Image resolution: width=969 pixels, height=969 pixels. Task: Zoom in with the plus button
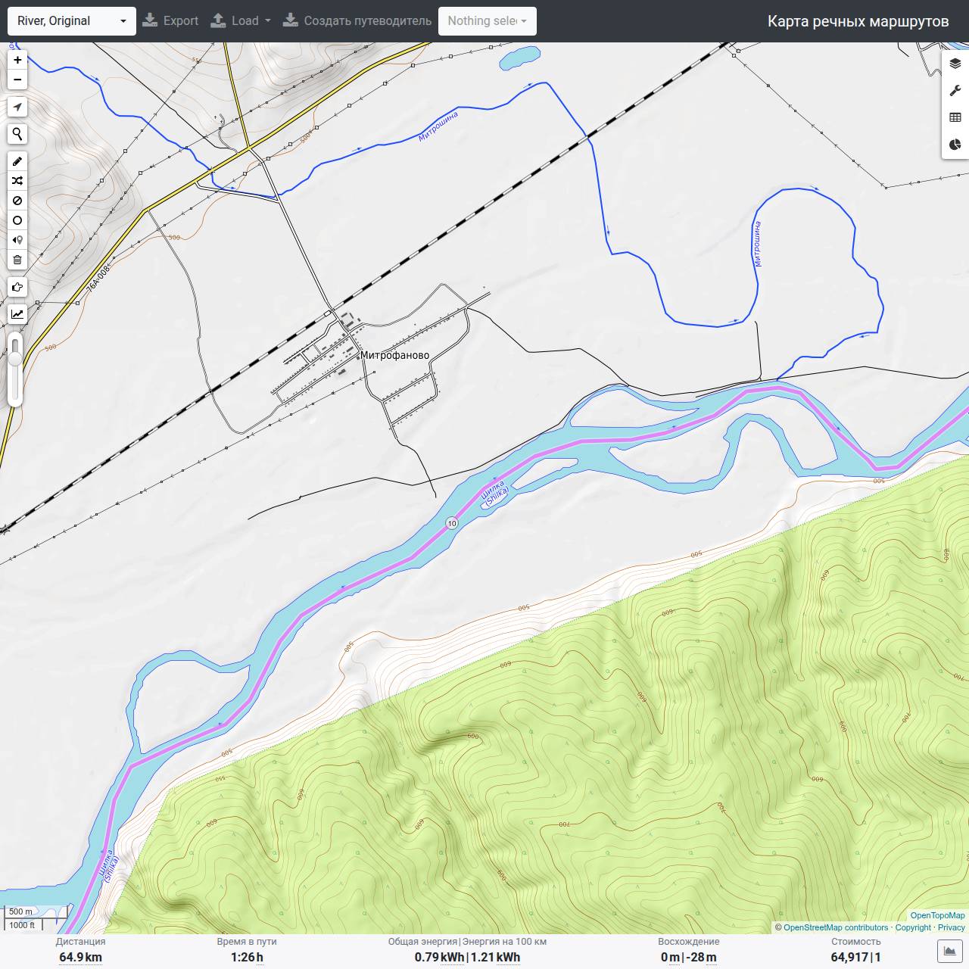coord(17,60)
